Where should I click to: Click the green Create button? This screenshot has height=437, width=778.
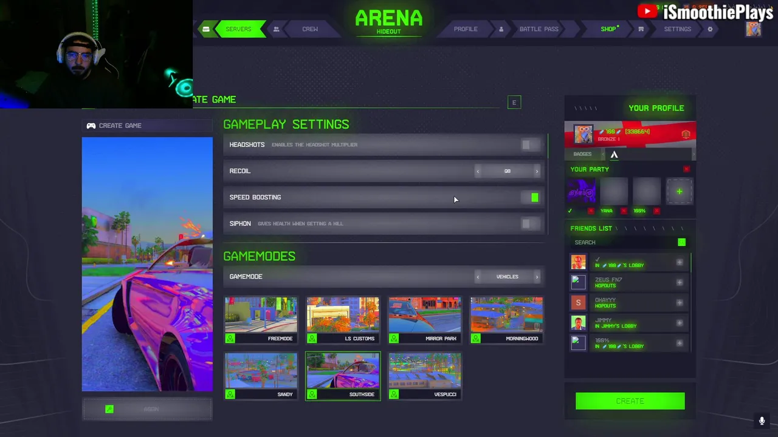pyautogui.click(x=630, y=401)
